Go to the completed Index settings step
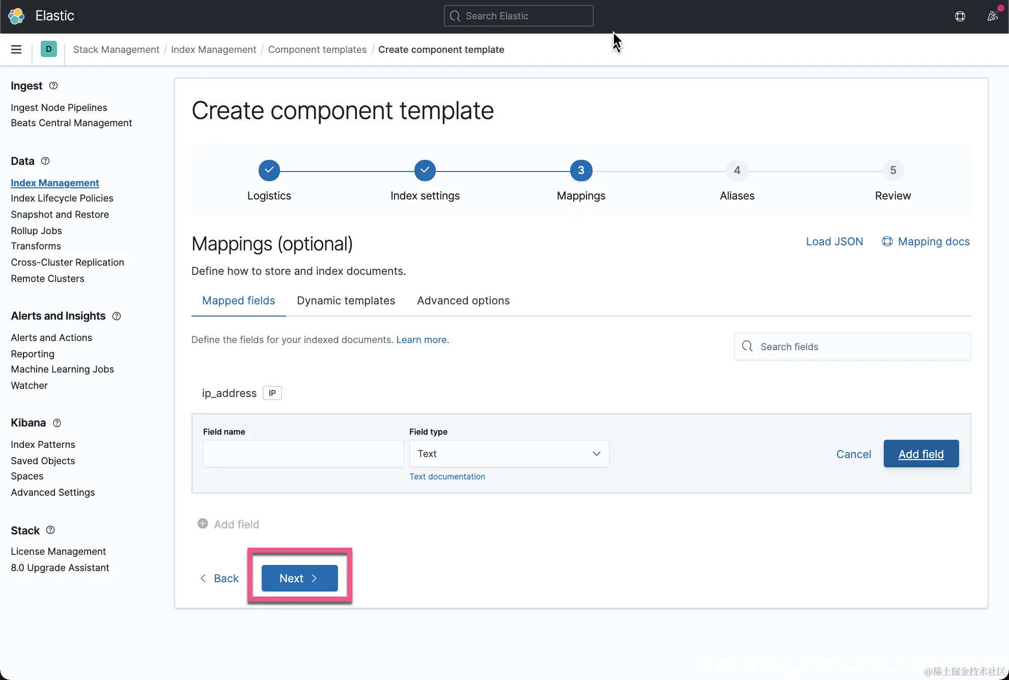This screenshot has width=1009, height=680. (425, 171)
